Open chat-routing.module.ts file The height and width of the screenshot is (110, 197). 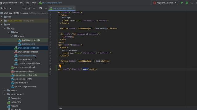point(29,63)
